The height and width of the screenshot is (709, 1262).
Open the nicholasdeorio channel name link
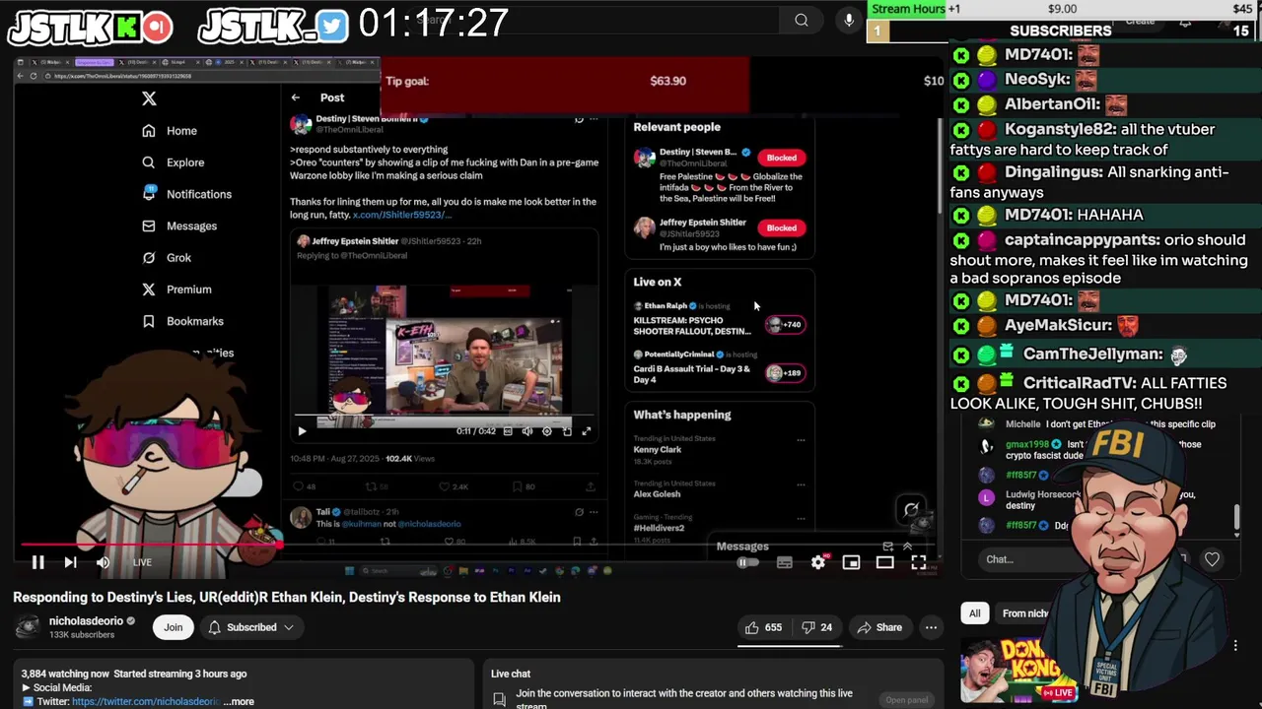[x=86, y=621]
